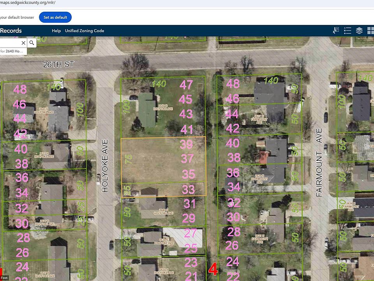Click the Set as default button
Screen dimensions: 374x281
pyautogui.click(x=55, y=17)
